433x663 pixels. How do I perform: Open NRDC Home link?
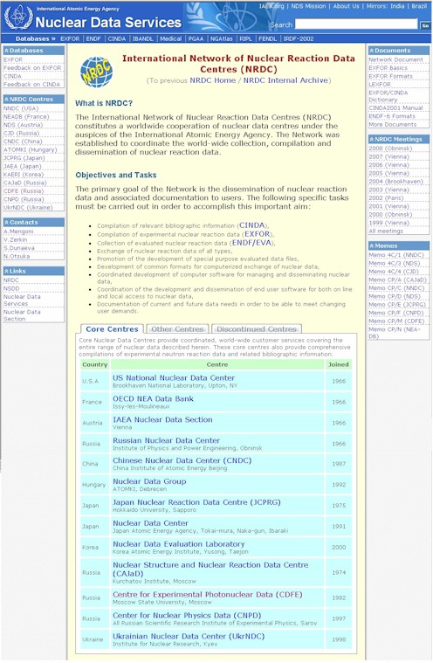(212, 80)
